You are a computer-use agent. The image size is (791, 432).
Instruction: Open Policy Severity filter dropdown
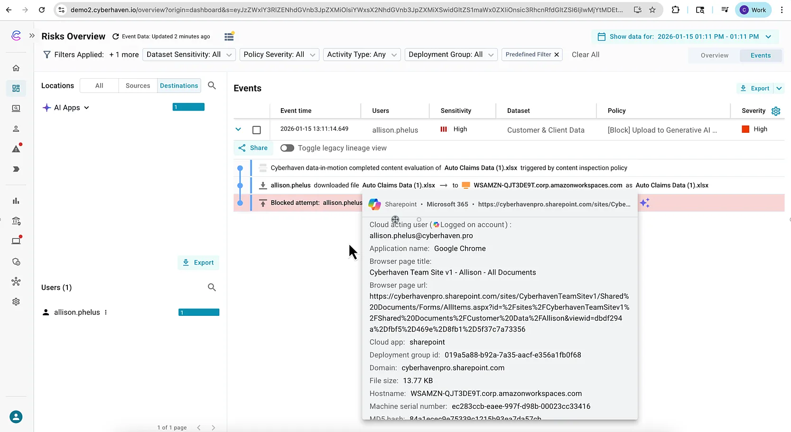279,55
